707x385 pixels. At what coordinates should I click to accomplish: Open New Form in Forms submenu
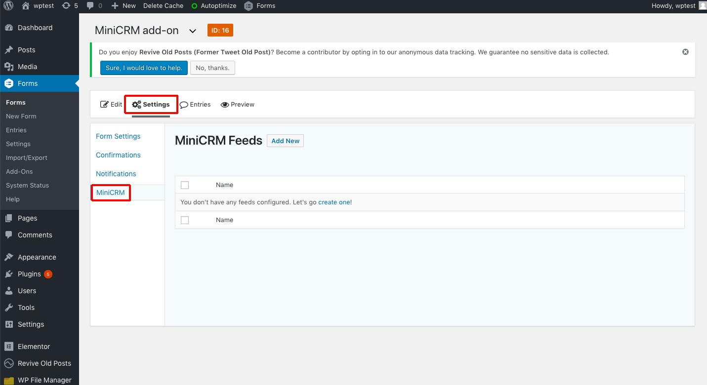(21, 116)
